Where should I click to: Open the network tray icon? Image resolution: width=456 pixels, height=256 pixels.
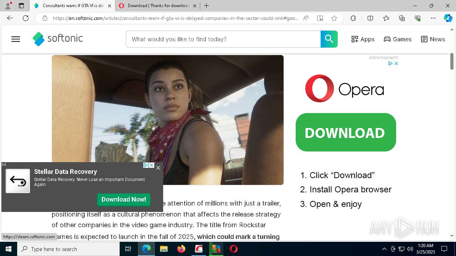tap(401, 249)
